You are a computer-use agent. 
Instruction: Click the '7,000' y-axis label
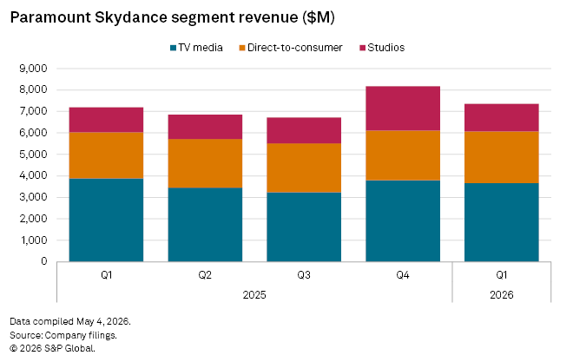pos(33,111)
